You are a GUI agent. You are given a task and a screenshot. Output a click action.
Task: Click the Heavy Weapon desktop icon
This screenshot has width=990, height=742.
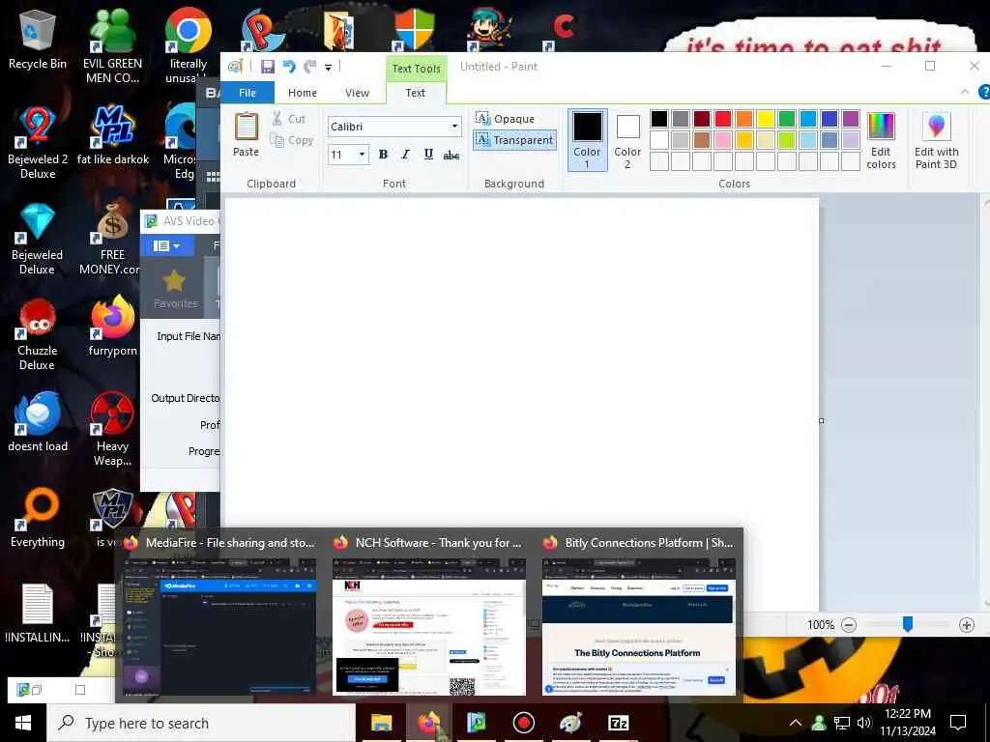coord(112,429)
